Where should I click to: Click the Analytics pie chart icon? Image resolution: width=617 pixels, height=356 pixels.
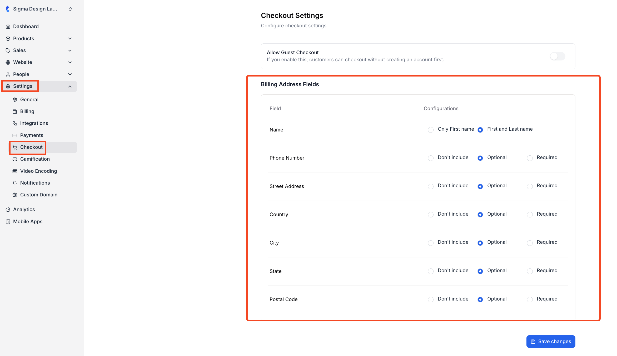(8, 210)
